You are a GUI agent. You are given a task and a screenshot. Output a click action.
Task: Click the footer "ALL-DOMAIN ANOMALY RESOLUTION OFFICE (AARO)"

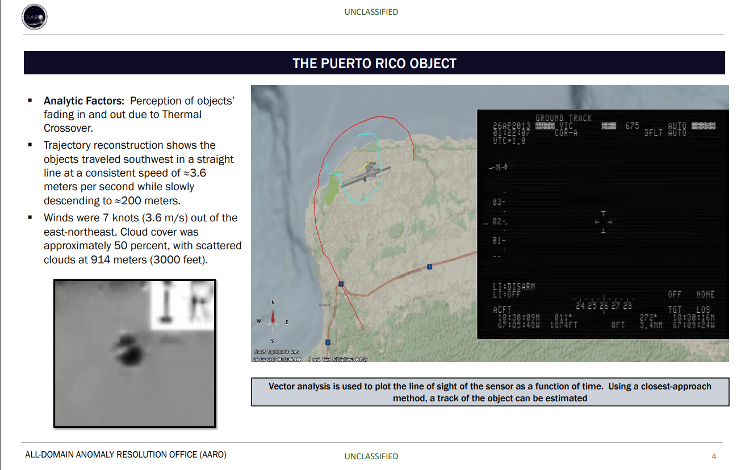pos(125,455)
